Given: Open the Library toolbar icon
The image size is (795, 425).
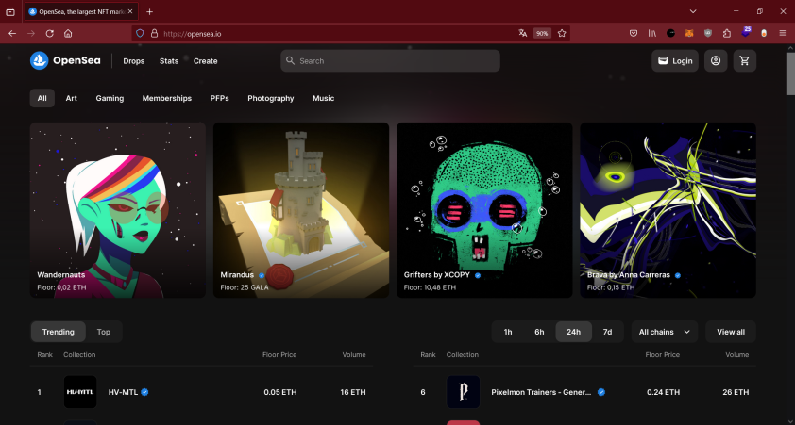Looking at the screenshot, I should tap(652, 33).
